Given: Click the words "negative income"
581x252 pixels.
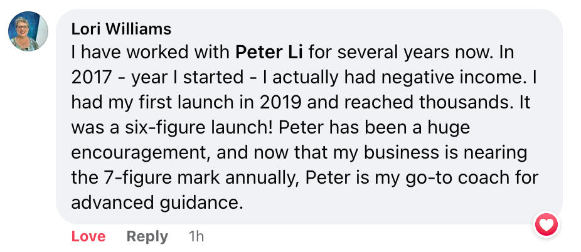Looking at the screenshot, I should 417,77.
